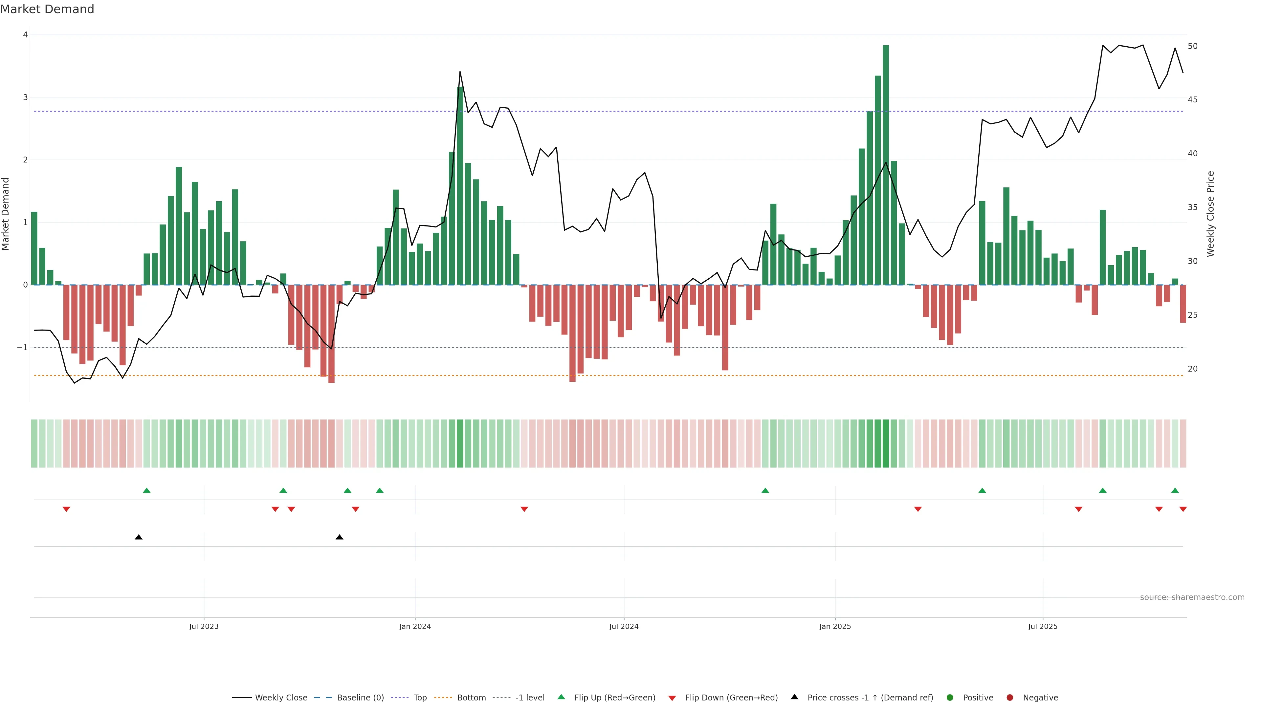Toggle the -1 level legend entry
This screenshot has width=1261, height=709.
[x=530, y=698]
